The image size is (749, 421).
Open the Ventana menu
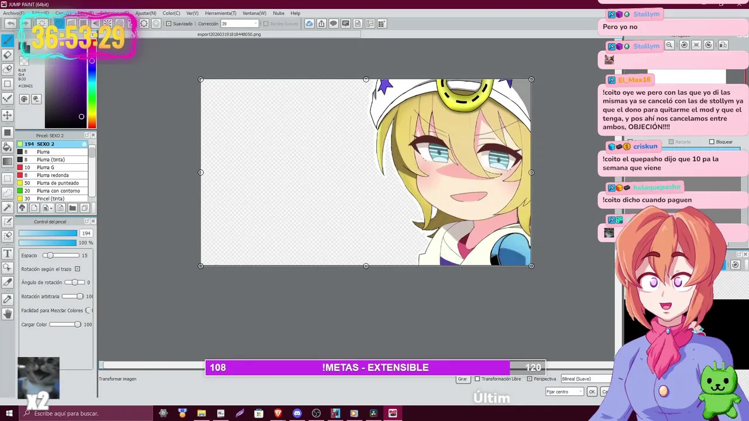(254, 13)
